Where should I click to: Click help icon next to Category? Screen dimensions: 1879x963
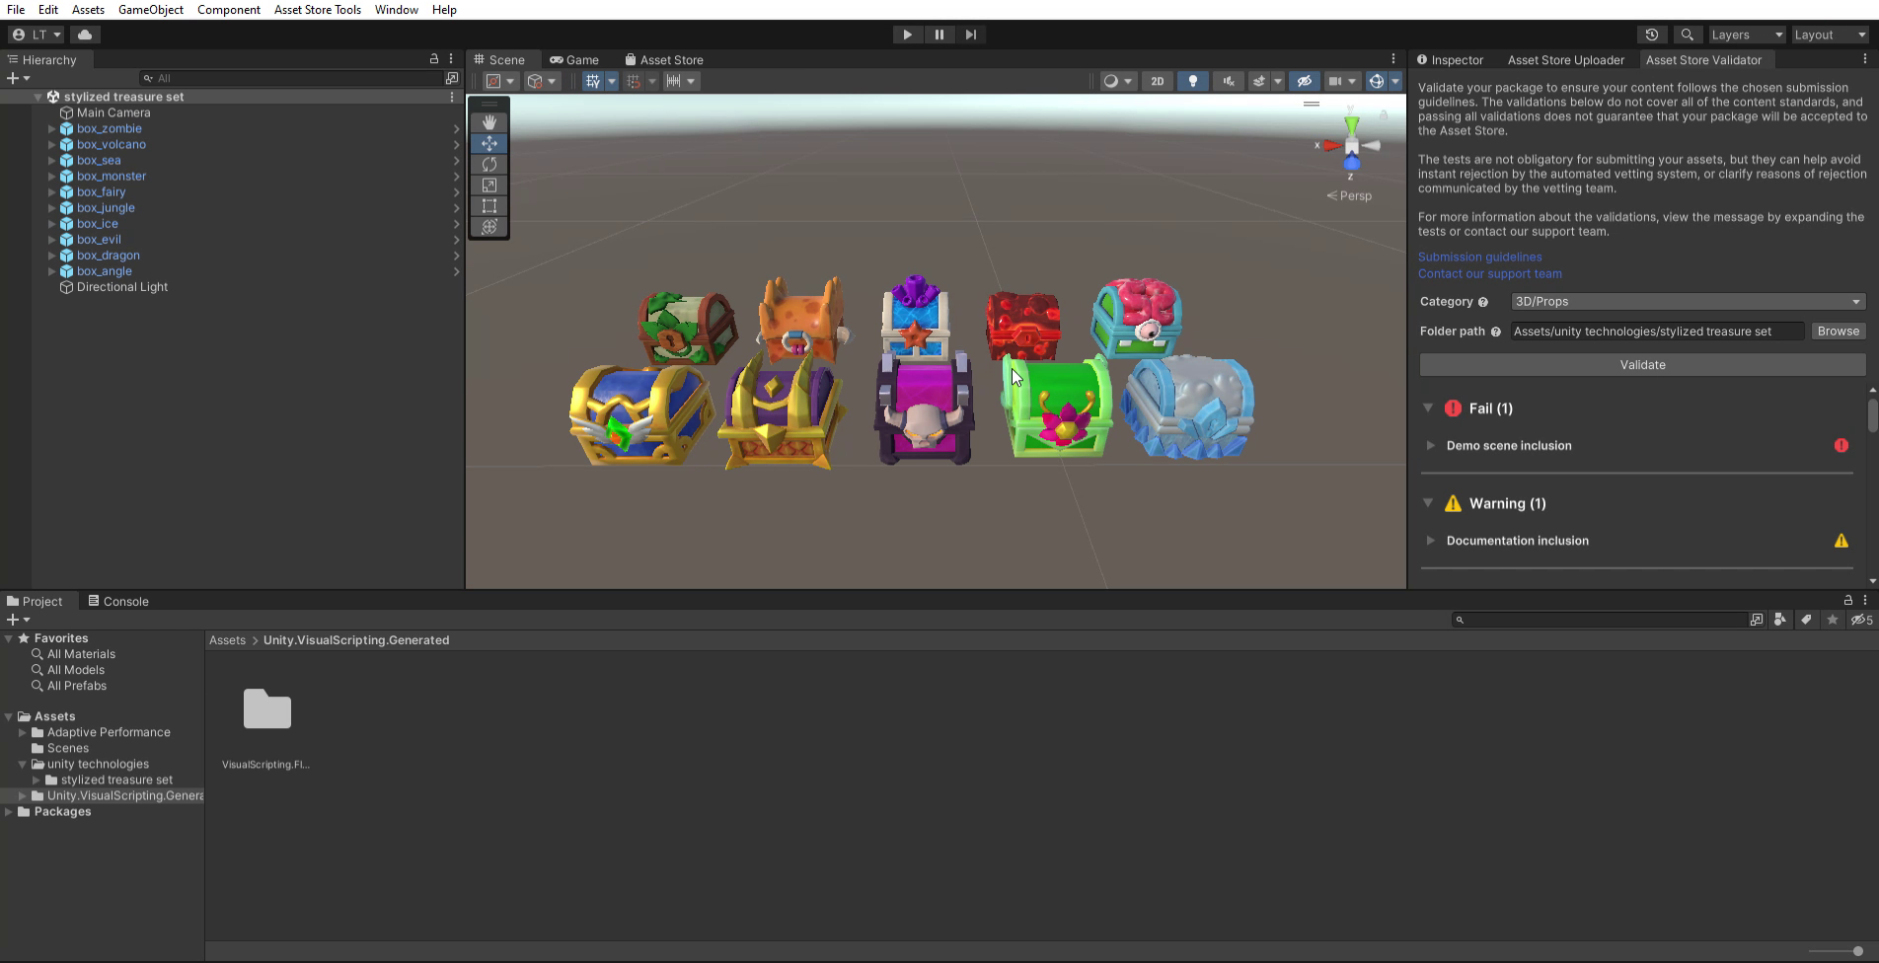click(x=1482, y=302)
